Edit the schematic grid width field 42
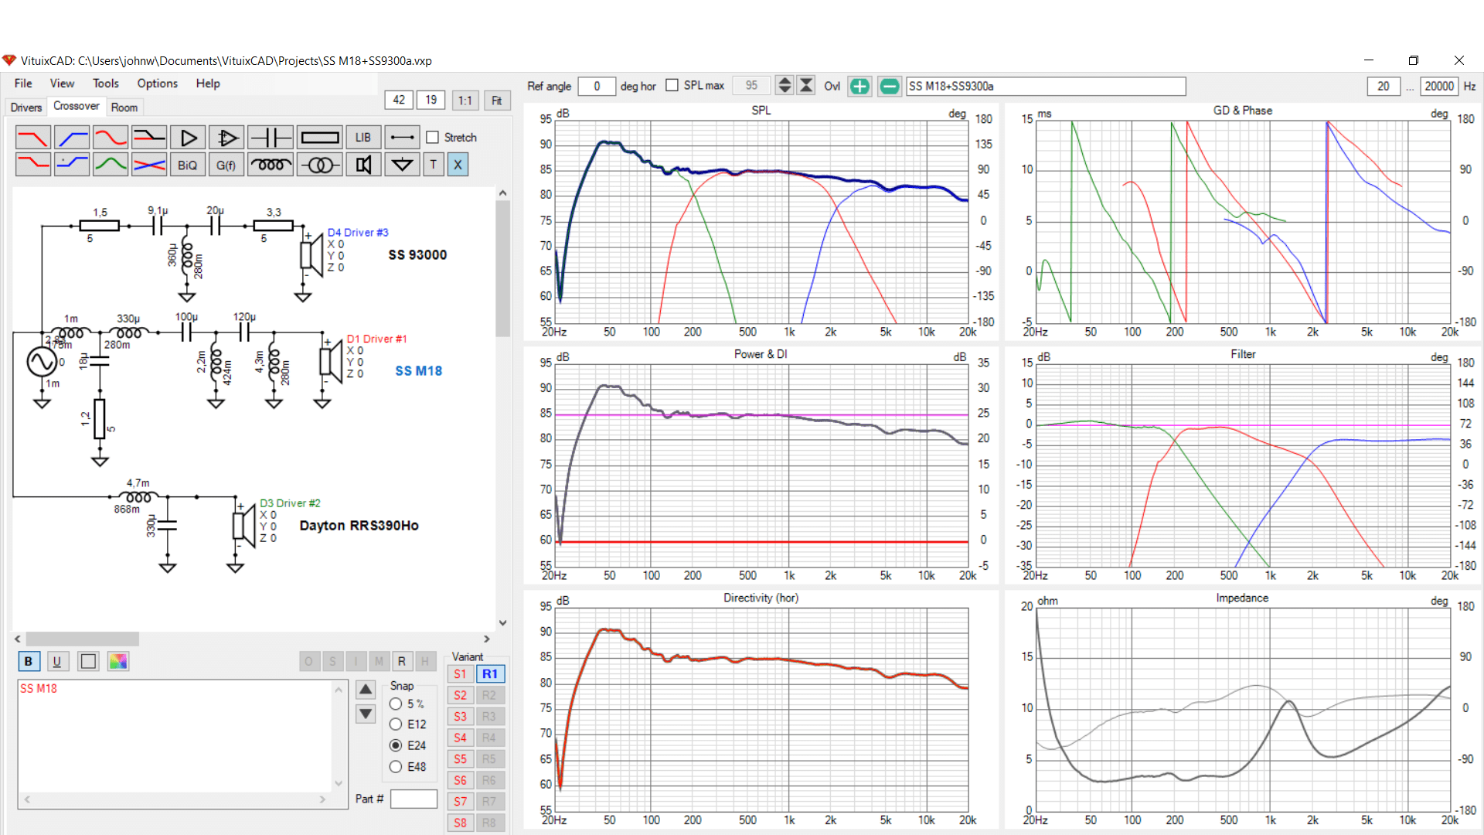Screen dimensions: 1484x835 399,100
